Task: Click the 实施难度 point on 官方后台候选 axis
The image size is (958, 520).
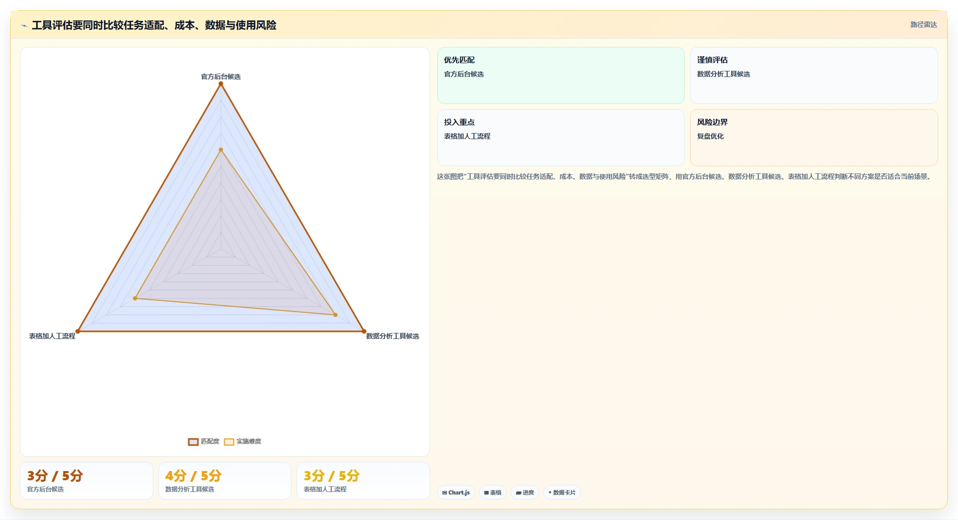Action: (x=221, y=150)
